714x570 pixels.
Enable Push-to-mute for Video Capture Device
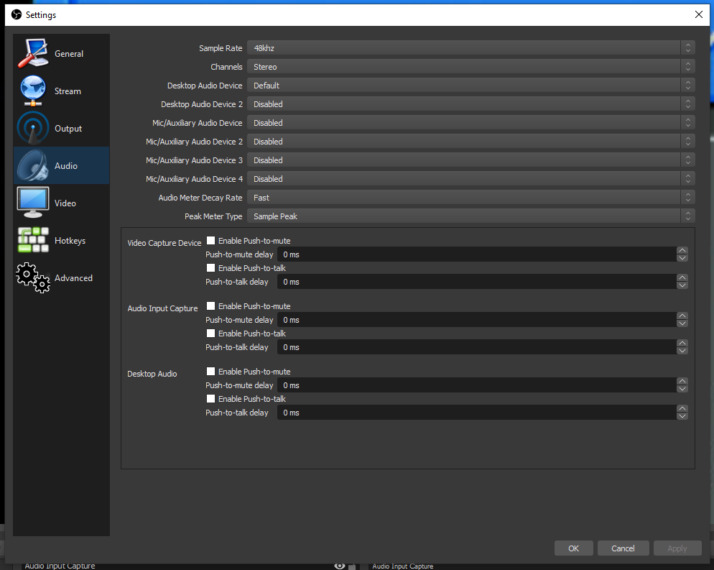coord(211,241)
